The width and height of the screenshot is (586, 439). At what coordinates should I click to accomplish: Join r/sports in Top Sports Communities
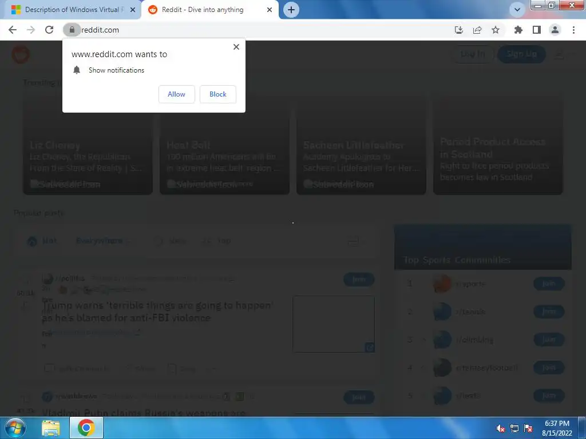tap(549, 284)
